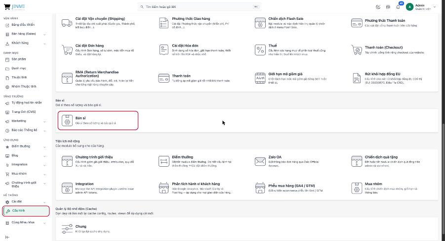Expand the Blog sidebar menu

point(44,156)
